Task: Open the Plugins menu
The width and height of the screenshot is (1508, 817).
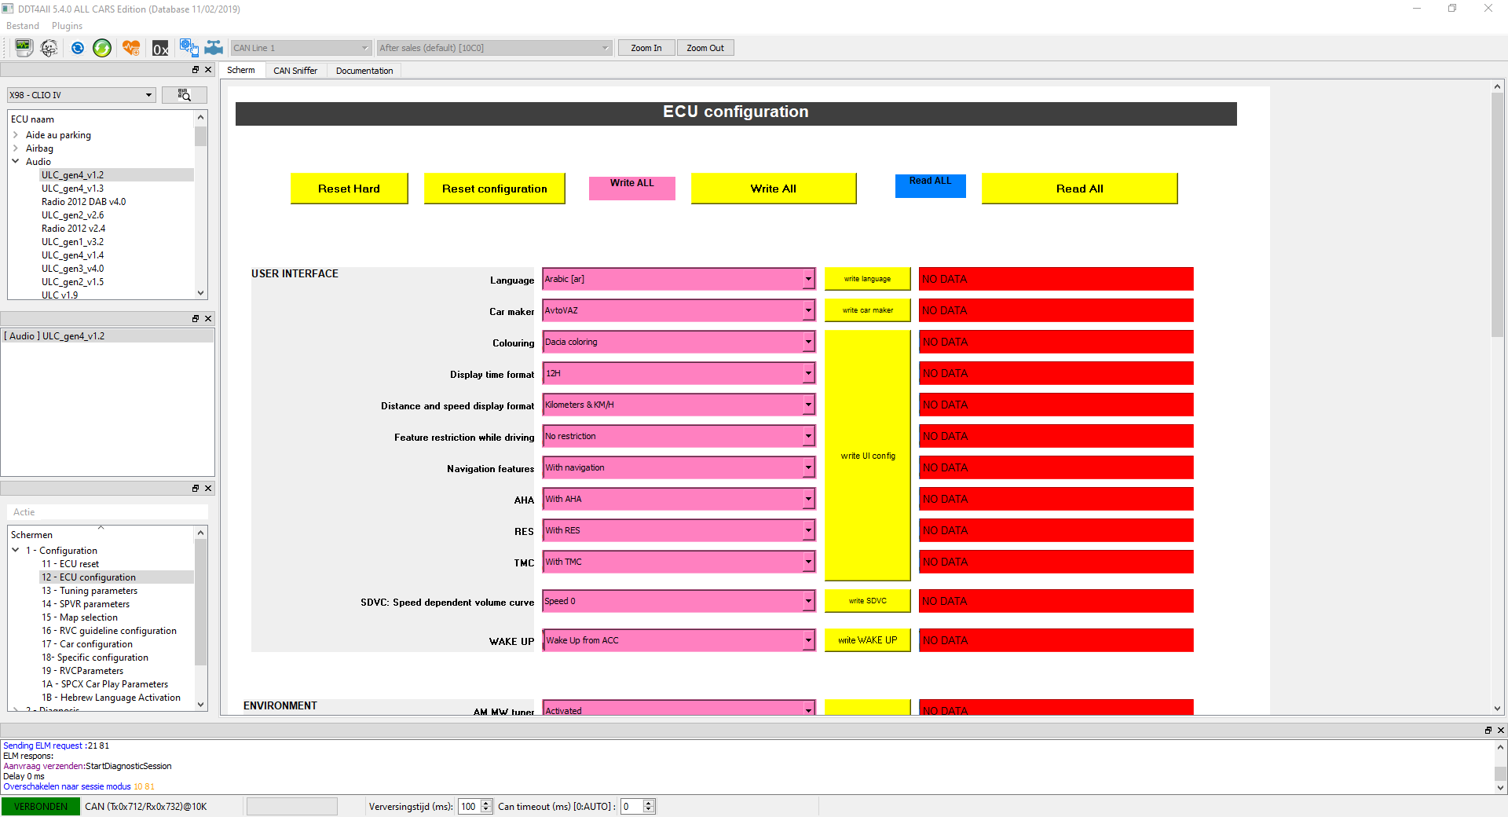Action: [67, 26]
